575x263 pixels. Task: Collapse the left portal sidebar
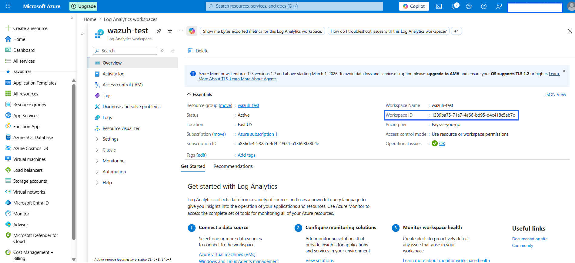[x=72, y=18]
